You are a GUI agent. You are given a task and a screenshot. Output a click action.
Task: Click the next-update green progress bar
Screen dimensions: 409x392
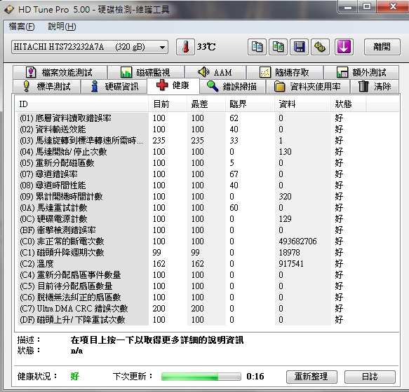tap(201, 377)
